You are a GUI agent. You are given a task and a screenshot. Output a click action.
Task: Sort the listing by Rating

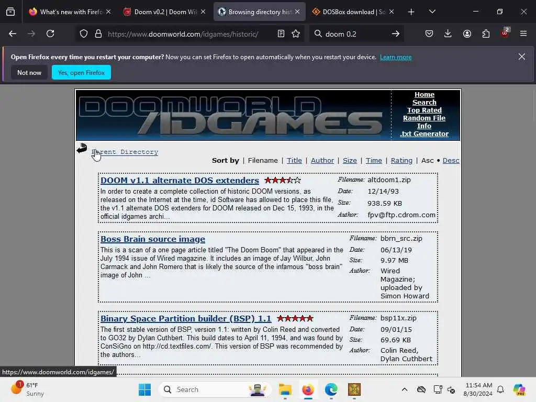pos(401,160)
